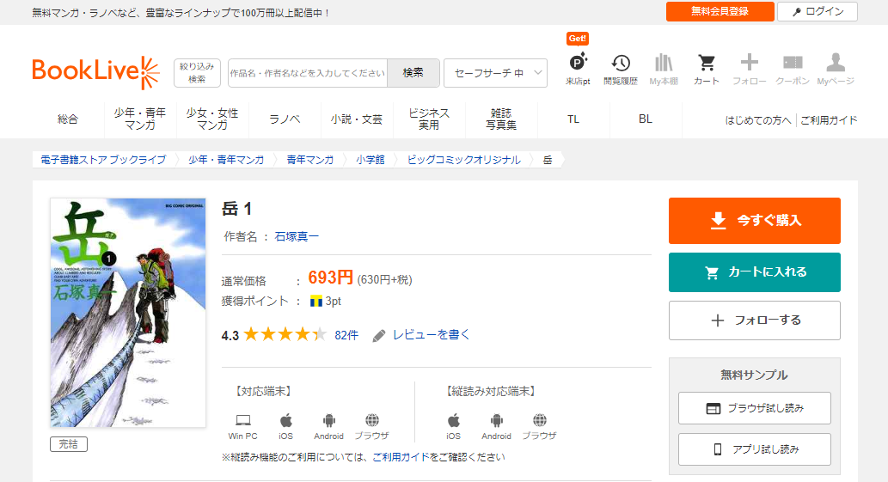Open the 来店pt points icon

(x=578, y=67)
